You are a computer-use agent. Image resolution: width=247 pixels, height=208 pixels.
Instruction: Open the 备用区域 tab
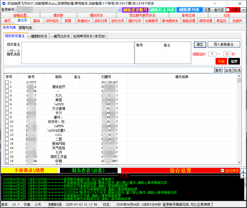[x=188, y=15]
